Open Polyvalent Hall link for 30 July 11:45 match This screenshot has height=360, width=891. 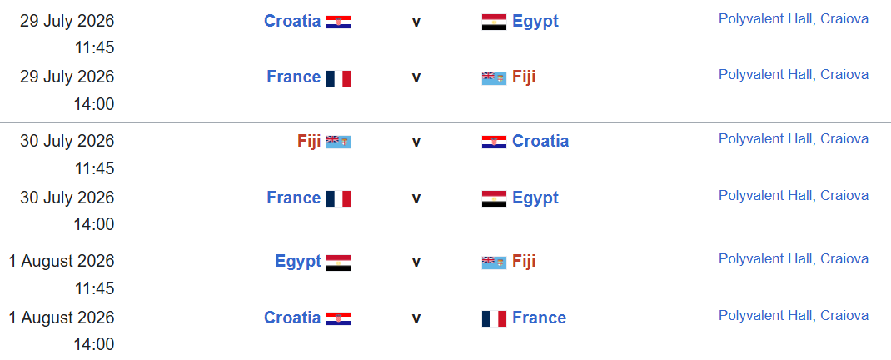(x=765, y=139)
